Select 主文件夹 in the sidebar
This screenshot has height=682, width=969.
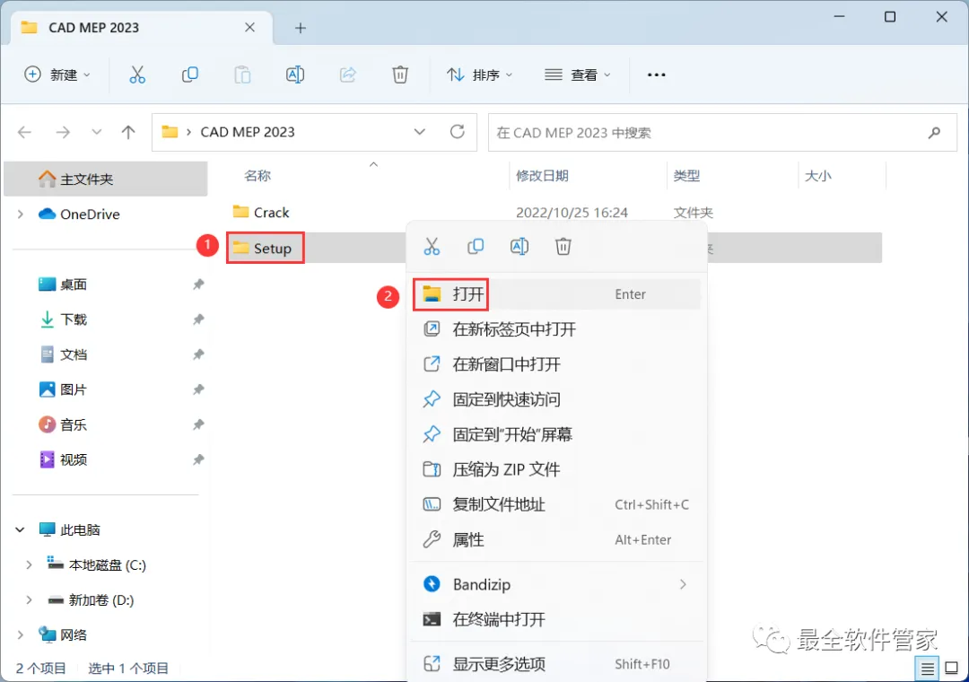(x=106, y=179)
